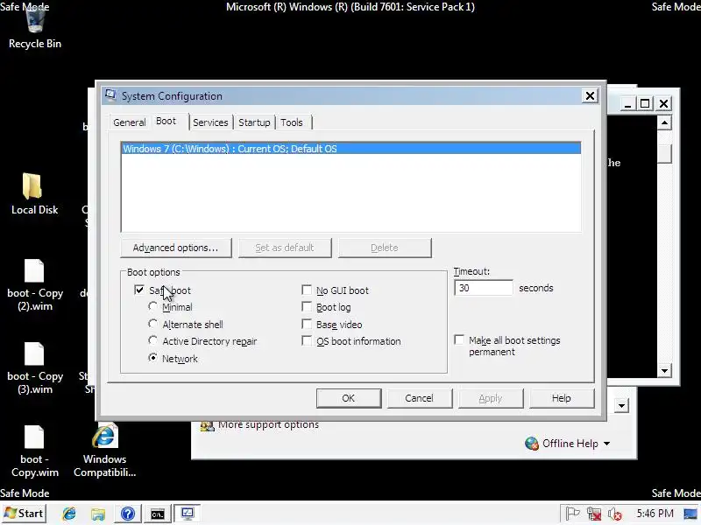Click the Timeout seconds input field
Screen dimensions: 701x525
tap(484, 288)
